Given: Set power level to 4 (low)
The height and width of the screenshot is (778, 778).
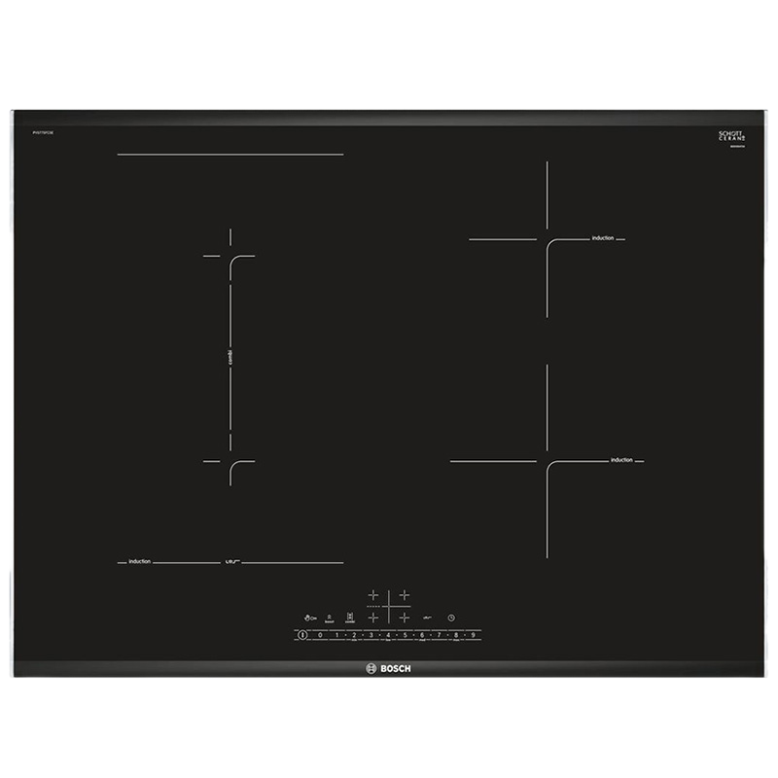Looking at the screenshot, I should coord(388,634).
